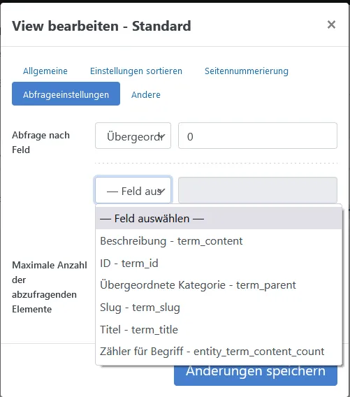Go to the Andere tab
Screen dimensions: 350x397
click(x=146, y=94)
